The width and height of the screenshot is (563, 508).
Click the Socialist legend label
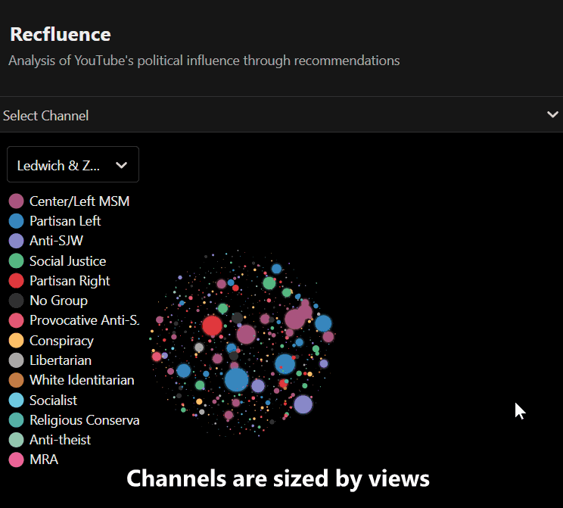(53, 400)
